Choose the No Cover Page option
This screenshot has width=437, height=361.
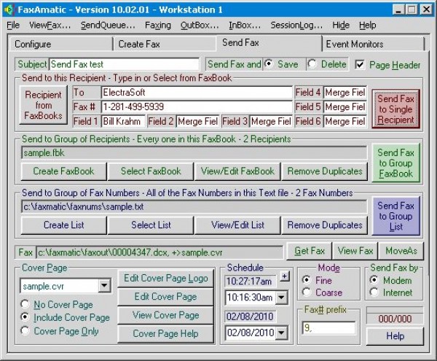25,304
